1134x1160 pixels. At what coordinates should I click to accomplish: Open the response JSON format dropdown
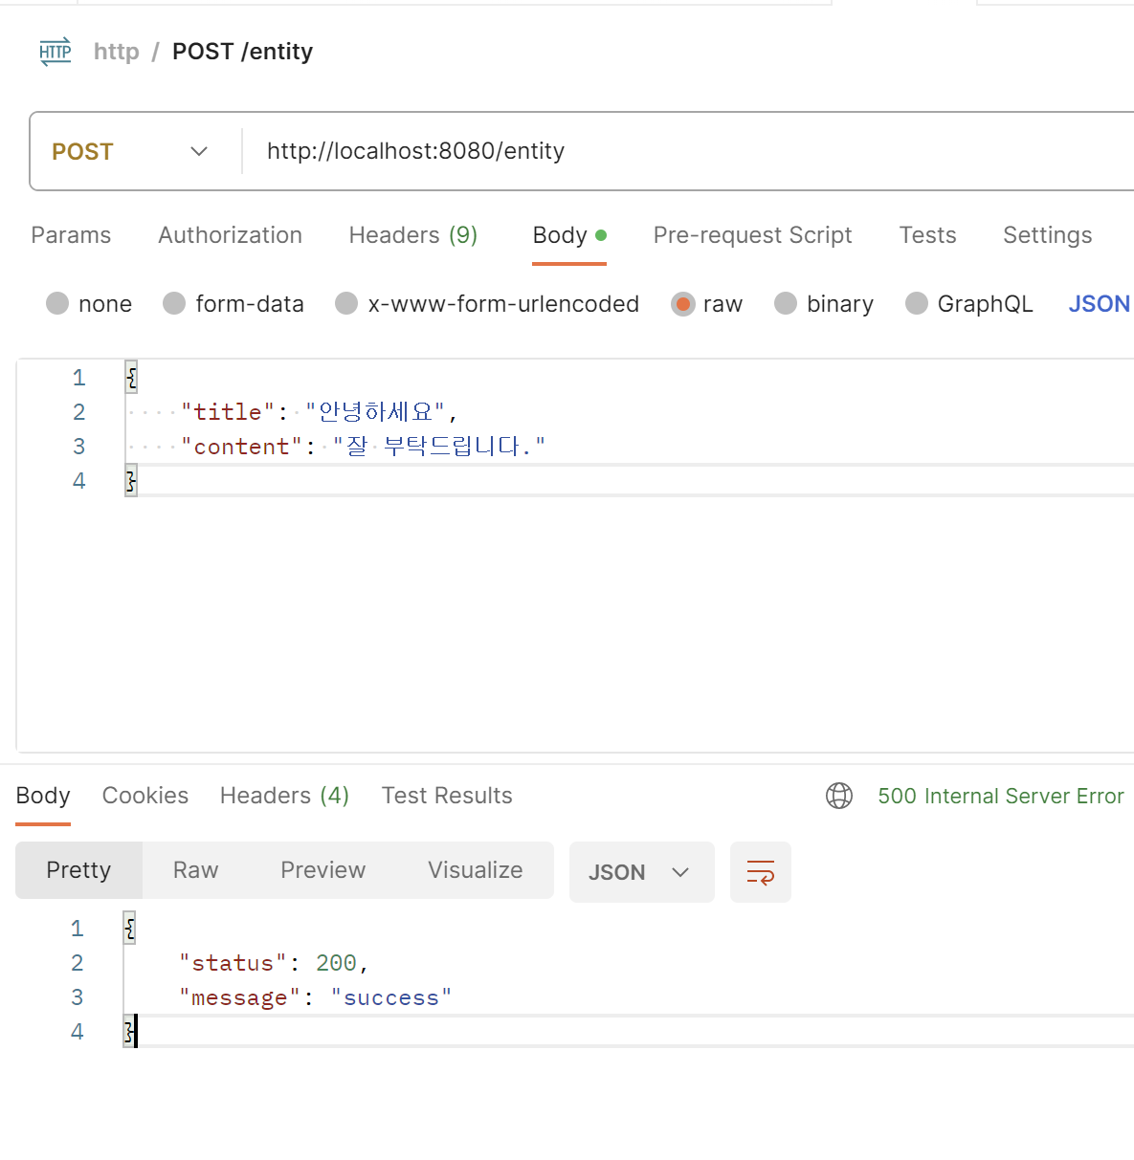click(642, 872)
